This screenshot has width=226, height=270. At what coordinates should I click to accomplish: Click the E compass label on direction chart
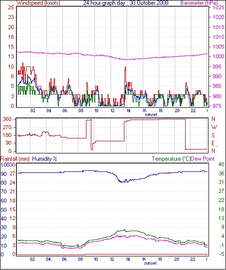click(x=213, y=143)
